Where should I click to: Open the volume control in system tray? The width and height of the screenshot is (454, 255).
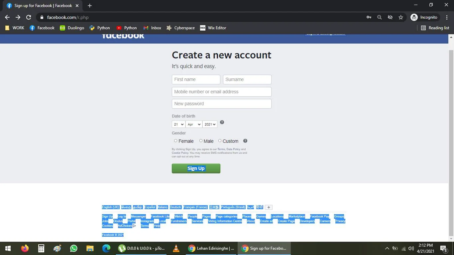[411, 248]
